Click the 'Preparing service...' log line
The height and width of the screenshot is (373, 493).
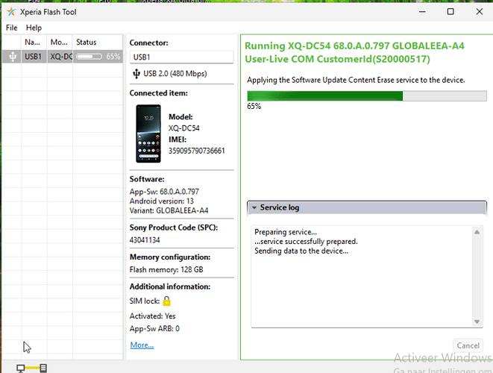[x=286, y=232]
